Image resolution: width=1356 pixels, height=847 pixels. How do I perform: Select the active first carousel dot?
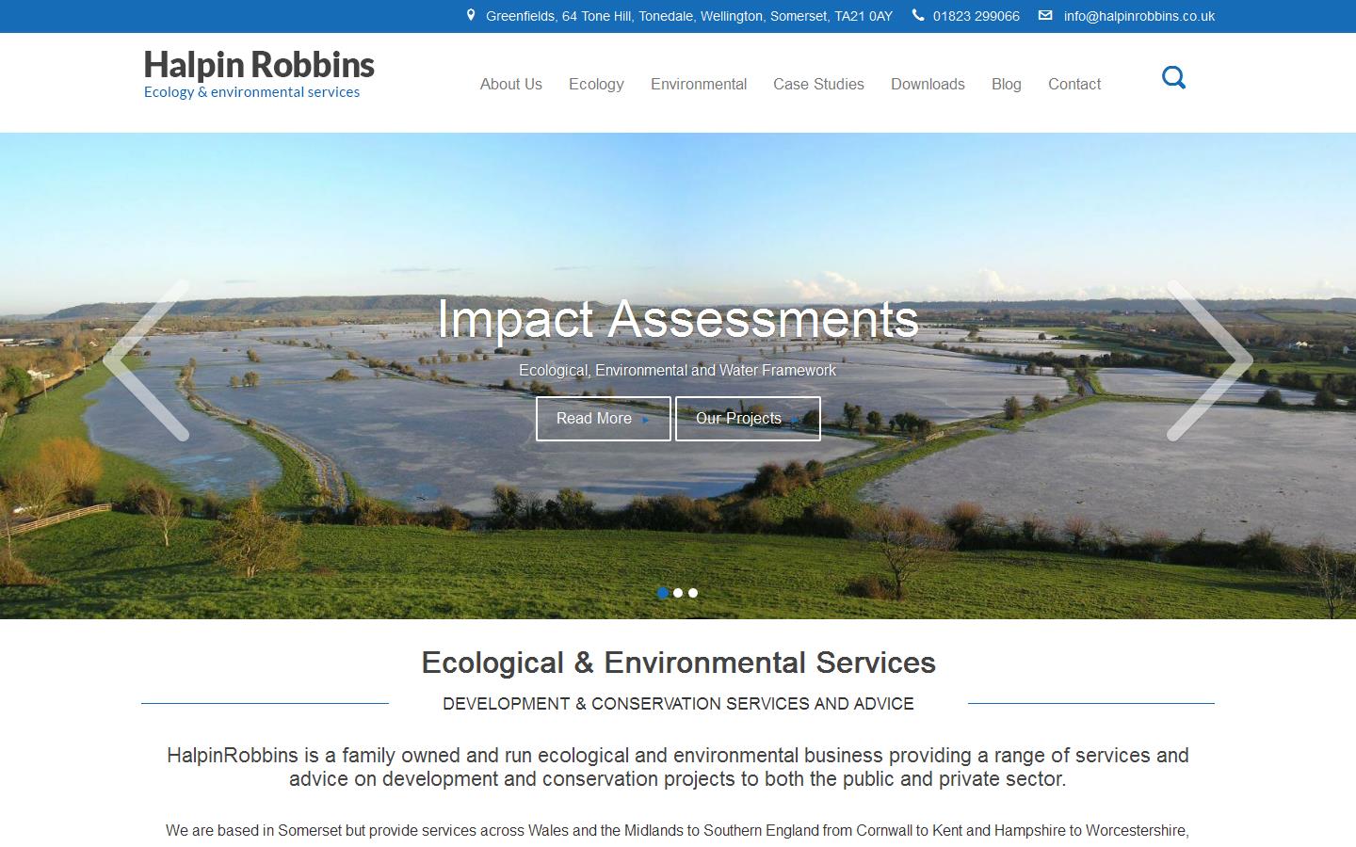[661, 593]
